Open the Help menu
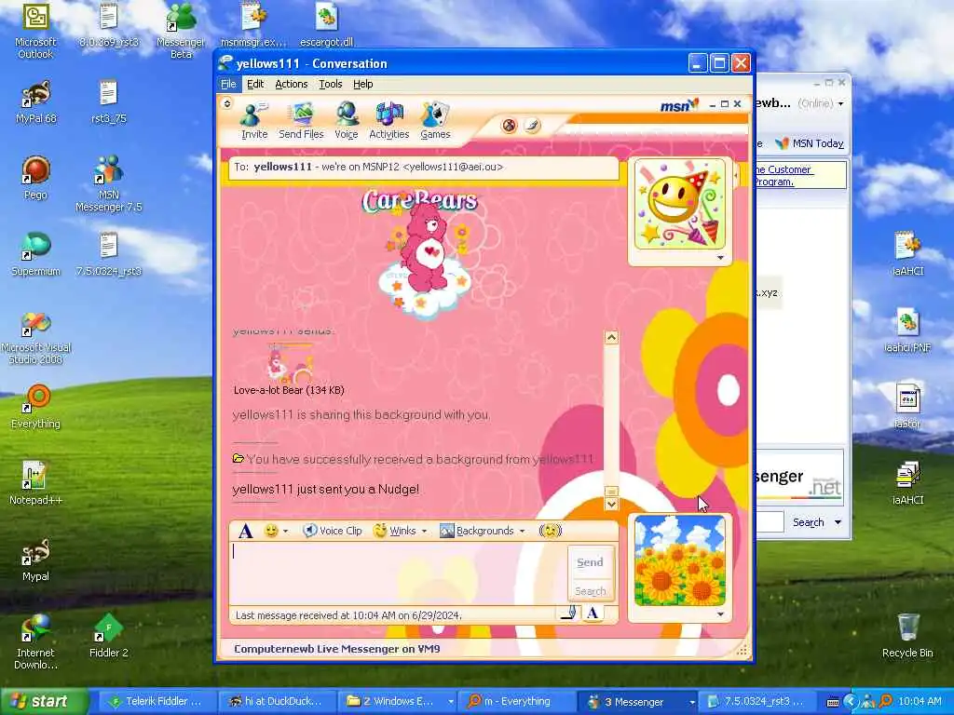Image resolution: width=954 pixels, height=715 pixels. click(x=362, y=84)
